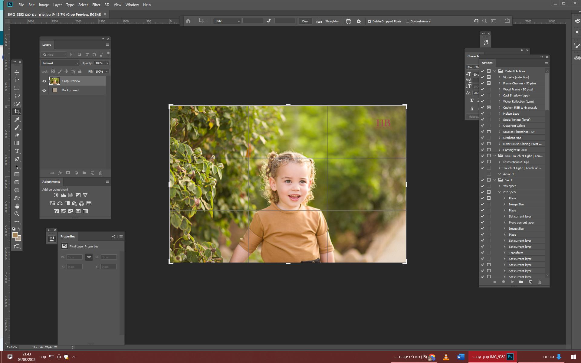
Task: Enable the Content-Aware checkbox
Action: click(408, 21)
